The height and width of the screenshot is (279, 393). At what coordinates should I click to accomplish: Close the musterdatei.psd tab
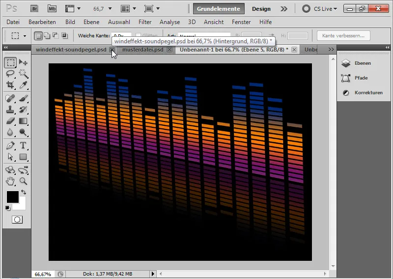coord(169,50)
